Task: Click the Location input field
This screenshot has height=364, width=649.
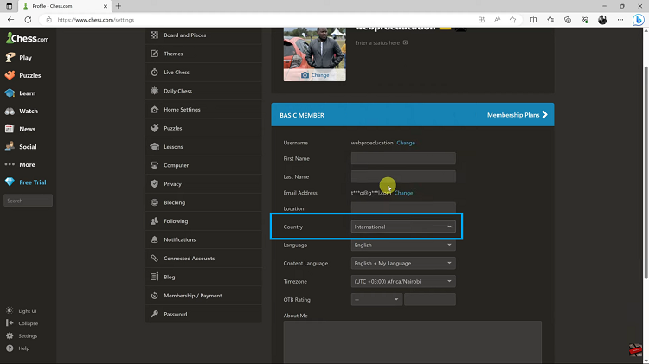Action: (x=403, y=208)
